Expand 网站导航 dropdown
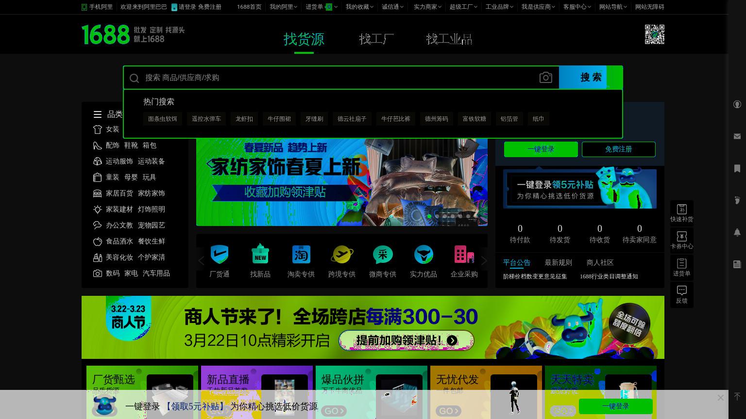Screen dimensions: 746x419 613,7
